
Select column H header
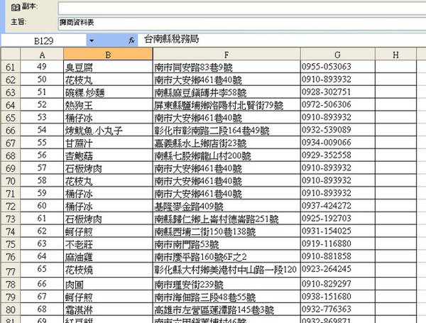tap(396, 55)
